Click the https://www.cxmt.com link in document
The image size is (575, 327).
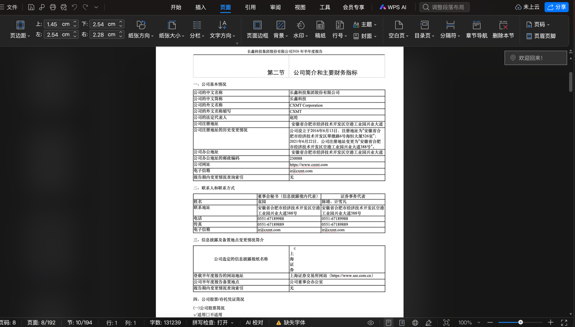tap(309, 165)
